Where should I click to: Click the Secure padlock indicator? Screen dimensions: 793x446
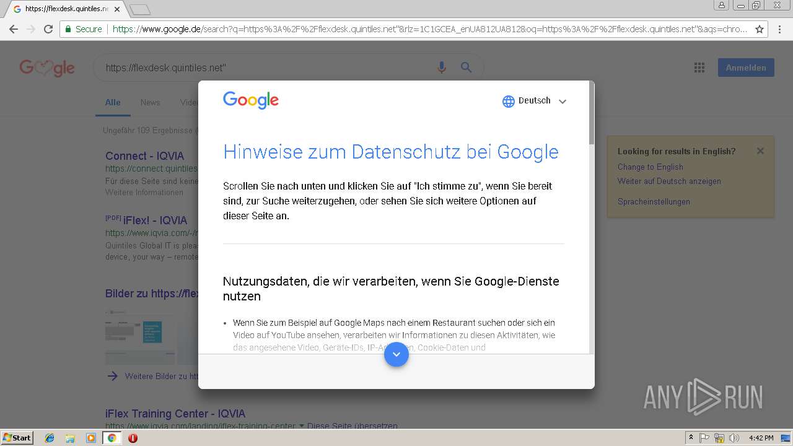tap(84, 29)
